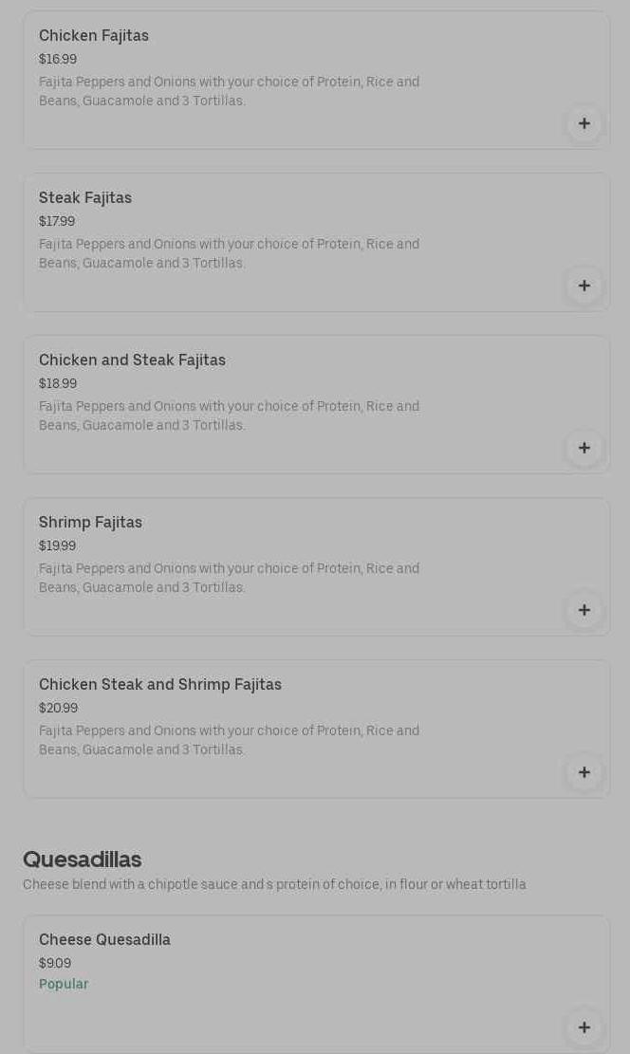Image resolution: width=630 pixels, height=1054 pixels.
Task: Open the Chicken Fajitas item title
Action: click(x=94, y=36)
